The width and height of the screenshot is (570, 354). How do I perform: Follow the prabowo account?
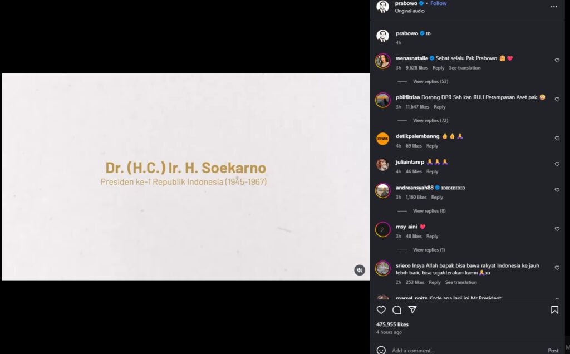439,3
